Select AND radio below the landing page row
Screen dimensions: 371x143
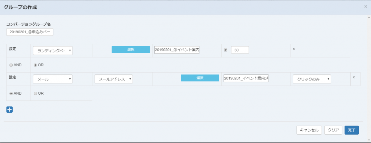pyautogui.click(x=11, y=65)
